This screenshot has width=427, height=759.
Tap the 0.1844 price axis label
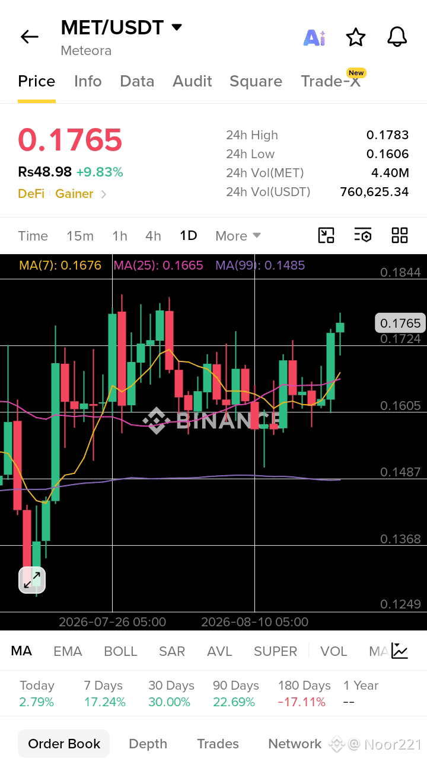[400, 273]
